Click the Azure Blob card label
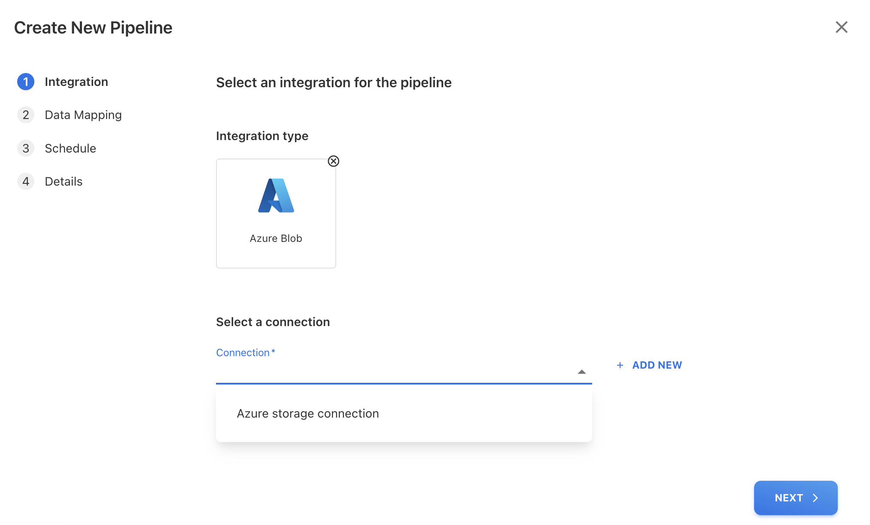The height and width of the screenshot is (525, 870). coord(276,238)
